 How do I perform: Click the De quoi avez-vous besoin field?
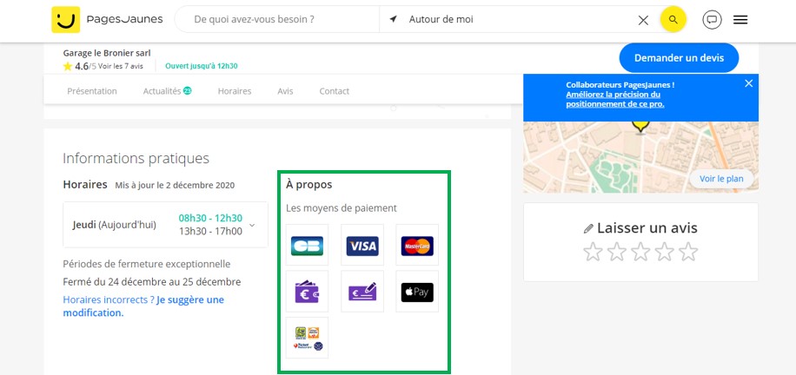pyautogui.click(x=277, y=20)
